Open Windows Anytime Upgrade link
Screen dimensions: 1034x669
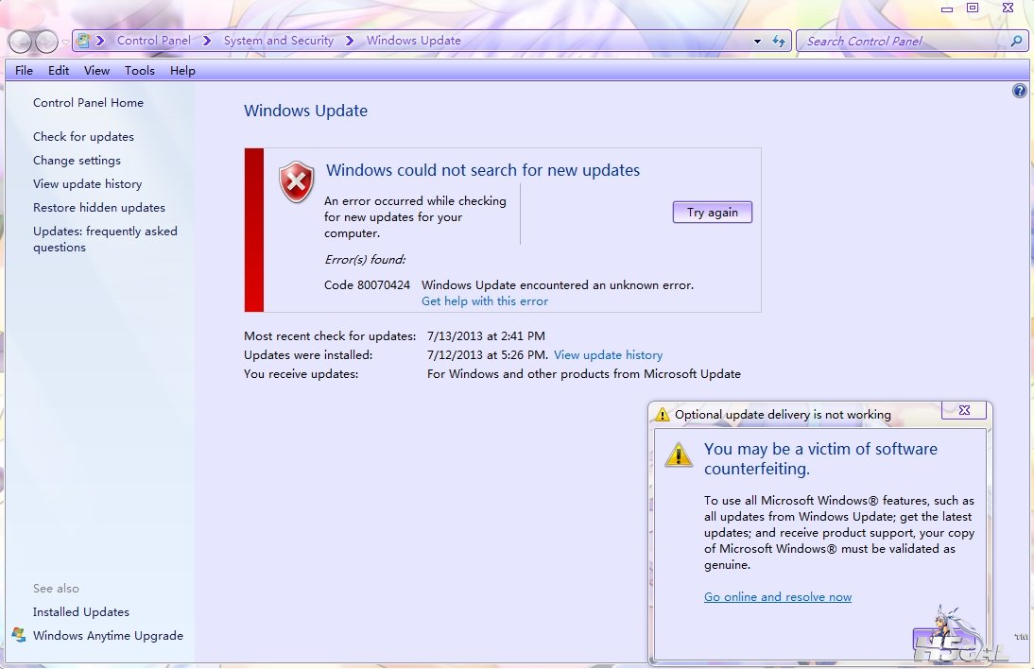click(108, 636)
